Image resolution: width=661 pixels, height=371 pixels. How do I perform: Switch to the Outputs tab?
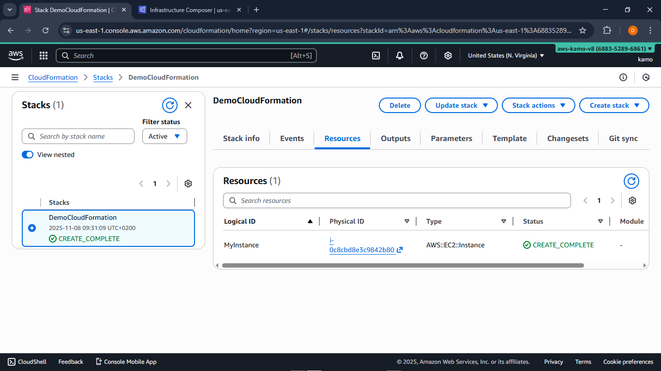[395, 138]
